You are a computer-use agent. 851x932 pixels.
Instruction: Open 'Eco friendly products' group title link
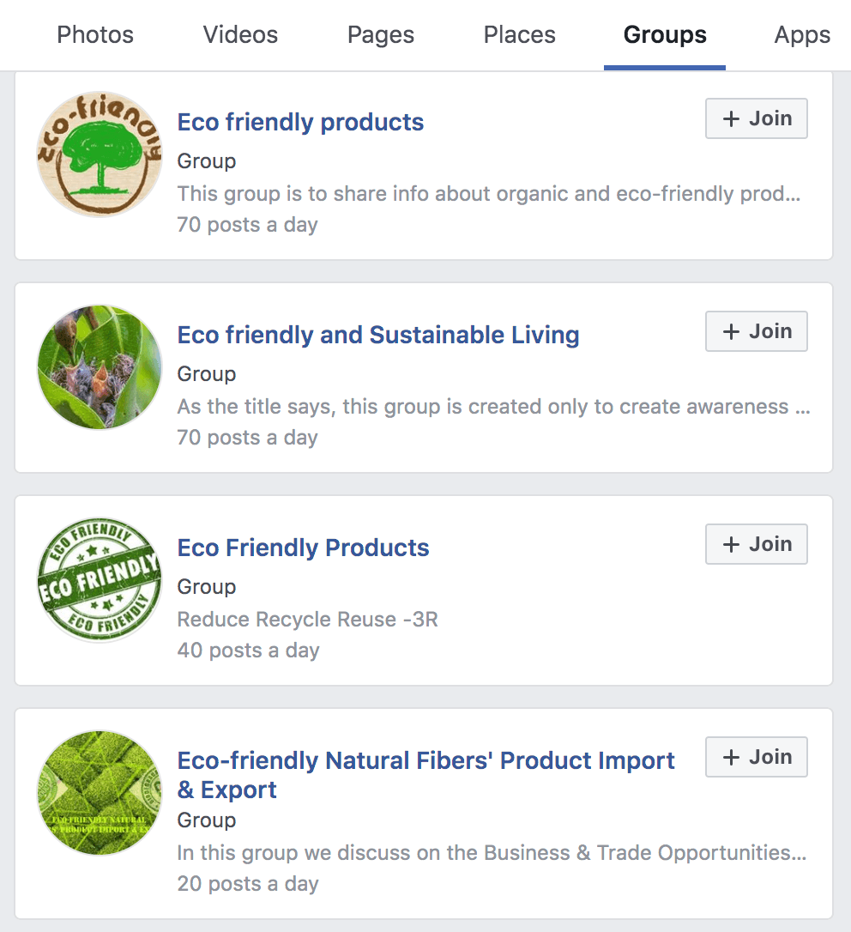click(x=300, y=122)
